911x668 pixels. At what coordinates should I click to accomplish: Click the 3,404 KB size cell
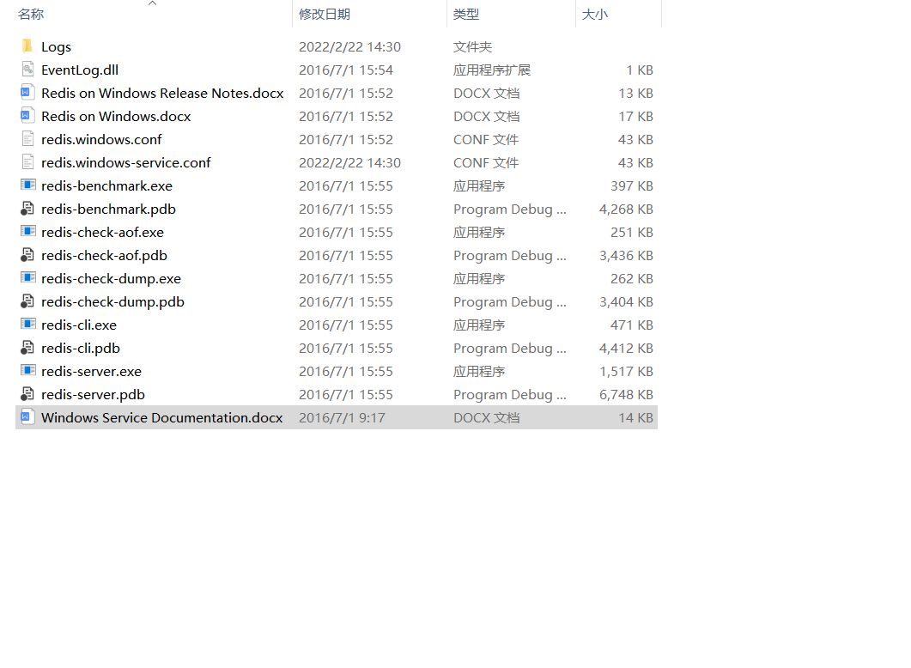pyautogui.click(x=626, y=302)
